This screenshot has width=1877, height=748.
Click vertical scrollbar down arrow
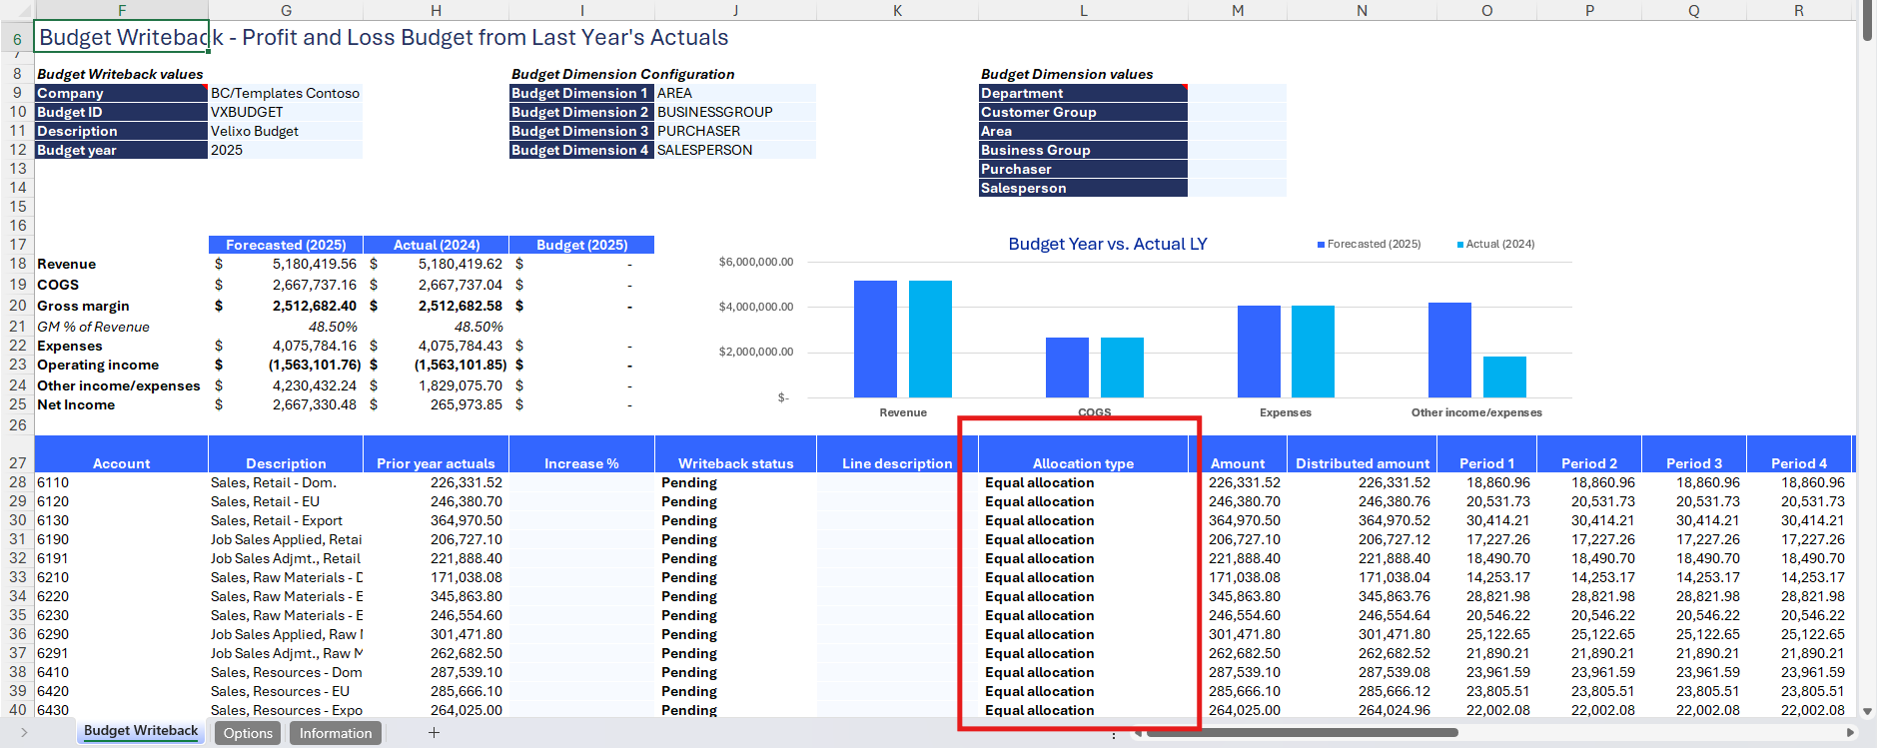[1867, 711]
